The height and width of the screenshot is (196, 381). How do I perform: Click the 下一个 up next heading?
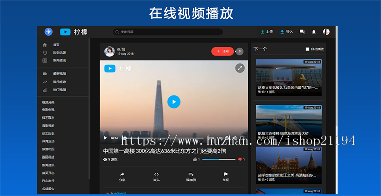(x=260, y=49)
